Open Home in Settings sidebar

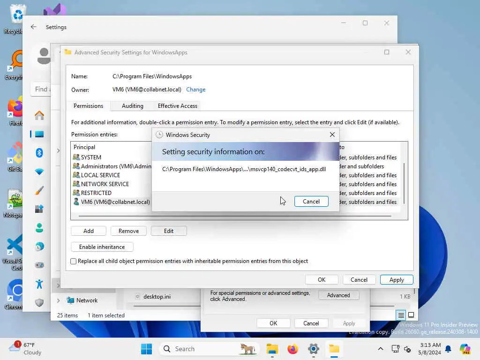[x=39, y=115]
